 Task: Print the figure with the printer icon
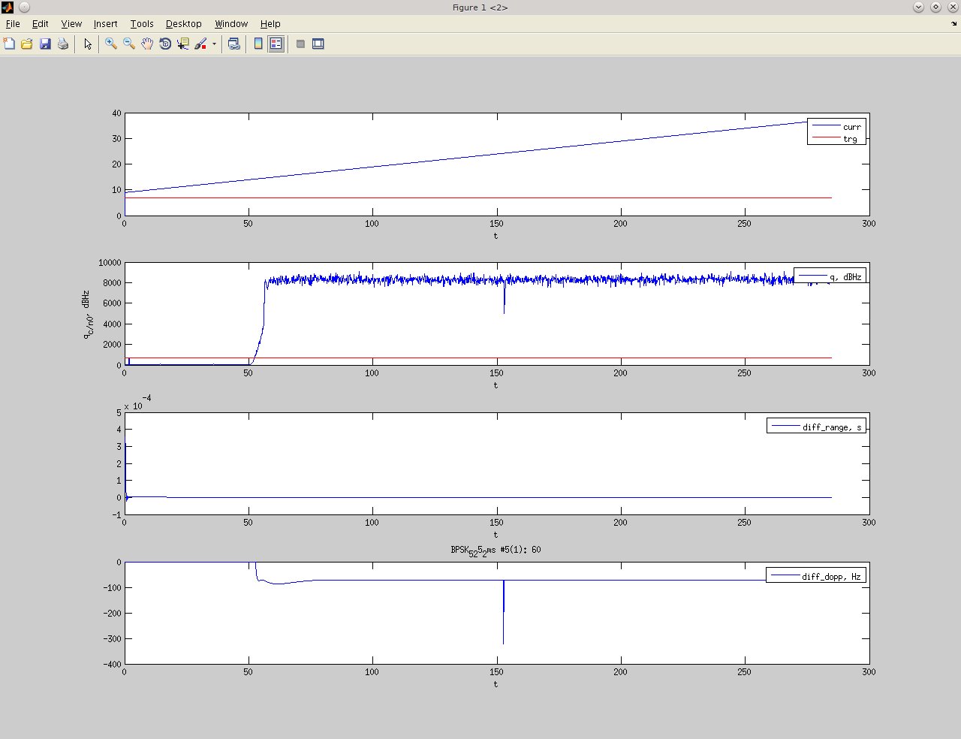tap(63, 44)
